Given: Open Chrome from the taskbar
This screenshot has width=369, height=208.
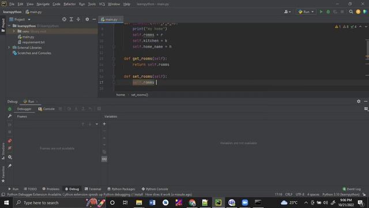Looking at the screenshot, I should pyautogui.click(x=192, y=203).
